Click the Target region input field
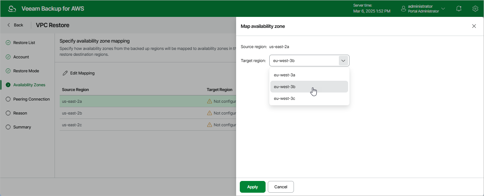The width and height of the screenshot is (484, 196). (304, 61)
